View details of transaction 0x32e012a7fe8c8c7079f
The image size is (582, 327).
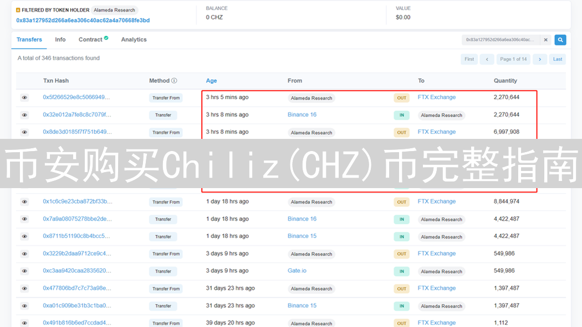point(24,115)
